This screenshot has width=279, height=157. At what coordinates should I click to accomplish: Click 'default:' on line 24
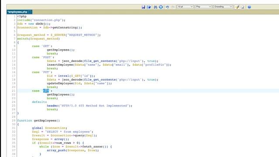[x=39, y=102]
